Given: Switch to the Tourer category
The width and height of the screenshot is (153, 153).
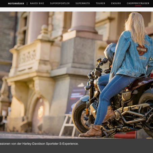Looking at the screenshot, I should click(100, 3).
